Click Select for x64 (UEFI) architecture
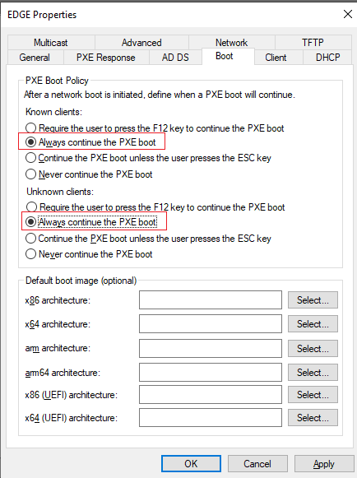 click(x=313, y=418)
